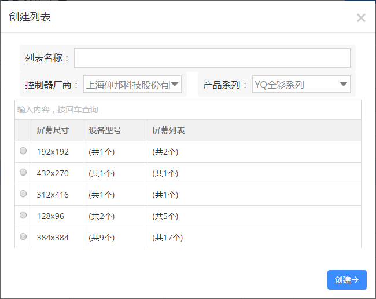Focus the search box 输入内容，按回车查询
This screenshot has width=376, height=299.
(x=188, y=110)
